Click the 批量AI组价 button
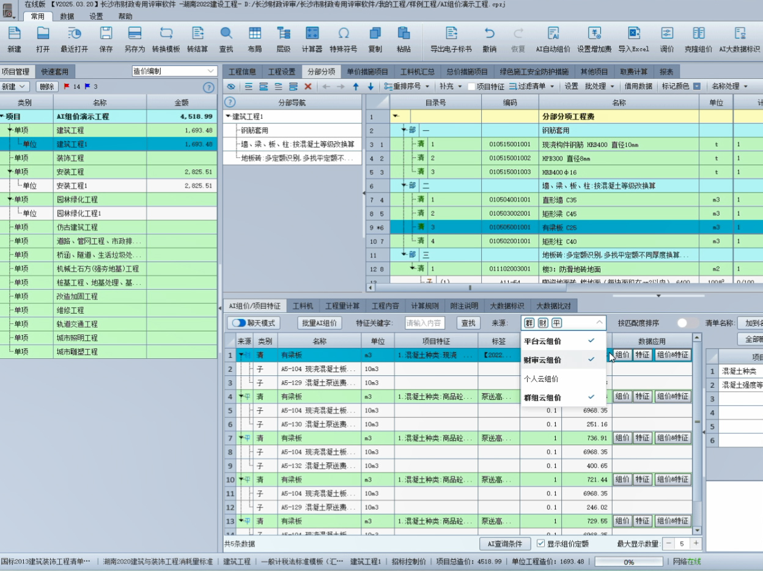This screenshot has width=763, height=571. click(x=320, y=323)
